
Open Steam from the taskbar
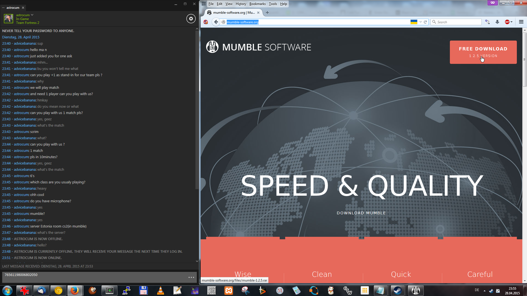[x=397, y=291]
